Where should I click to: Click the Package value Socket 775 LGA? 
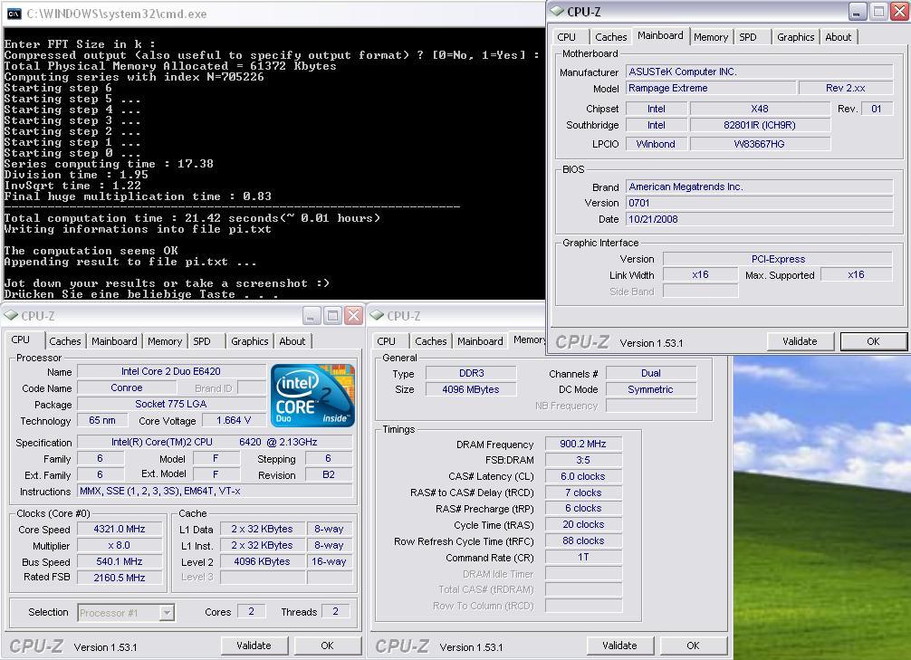point(171,404)
